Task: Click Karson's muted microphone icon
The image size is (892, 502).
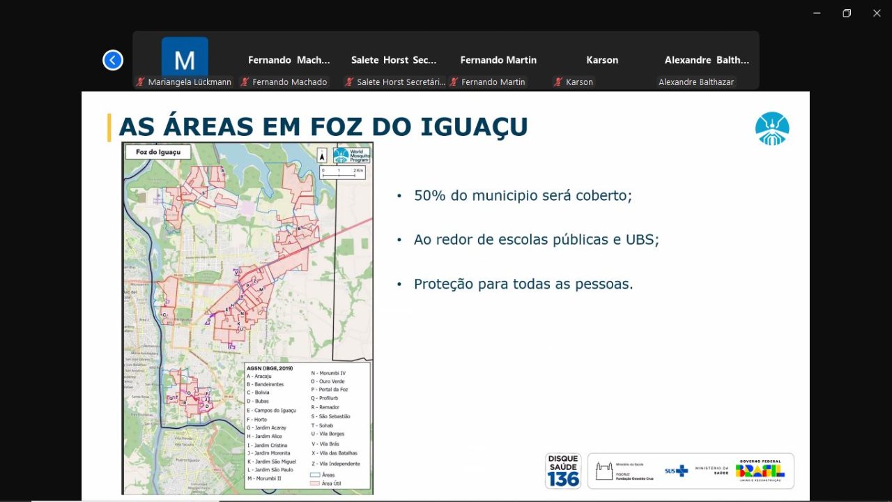Action: tap(558, 82)
